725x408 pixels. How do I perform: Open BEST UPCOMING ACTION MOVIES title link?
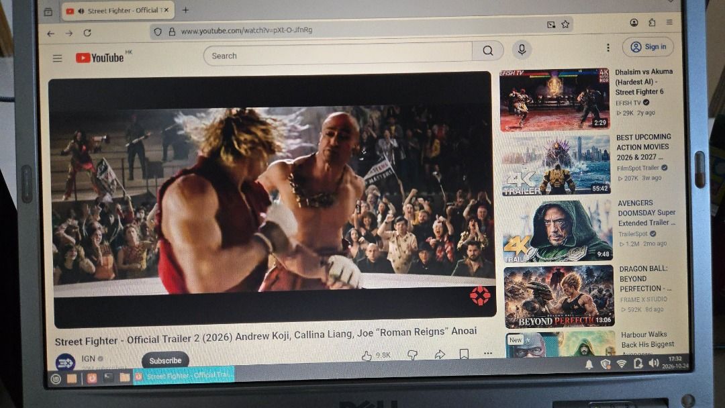[x=643, y=147]
